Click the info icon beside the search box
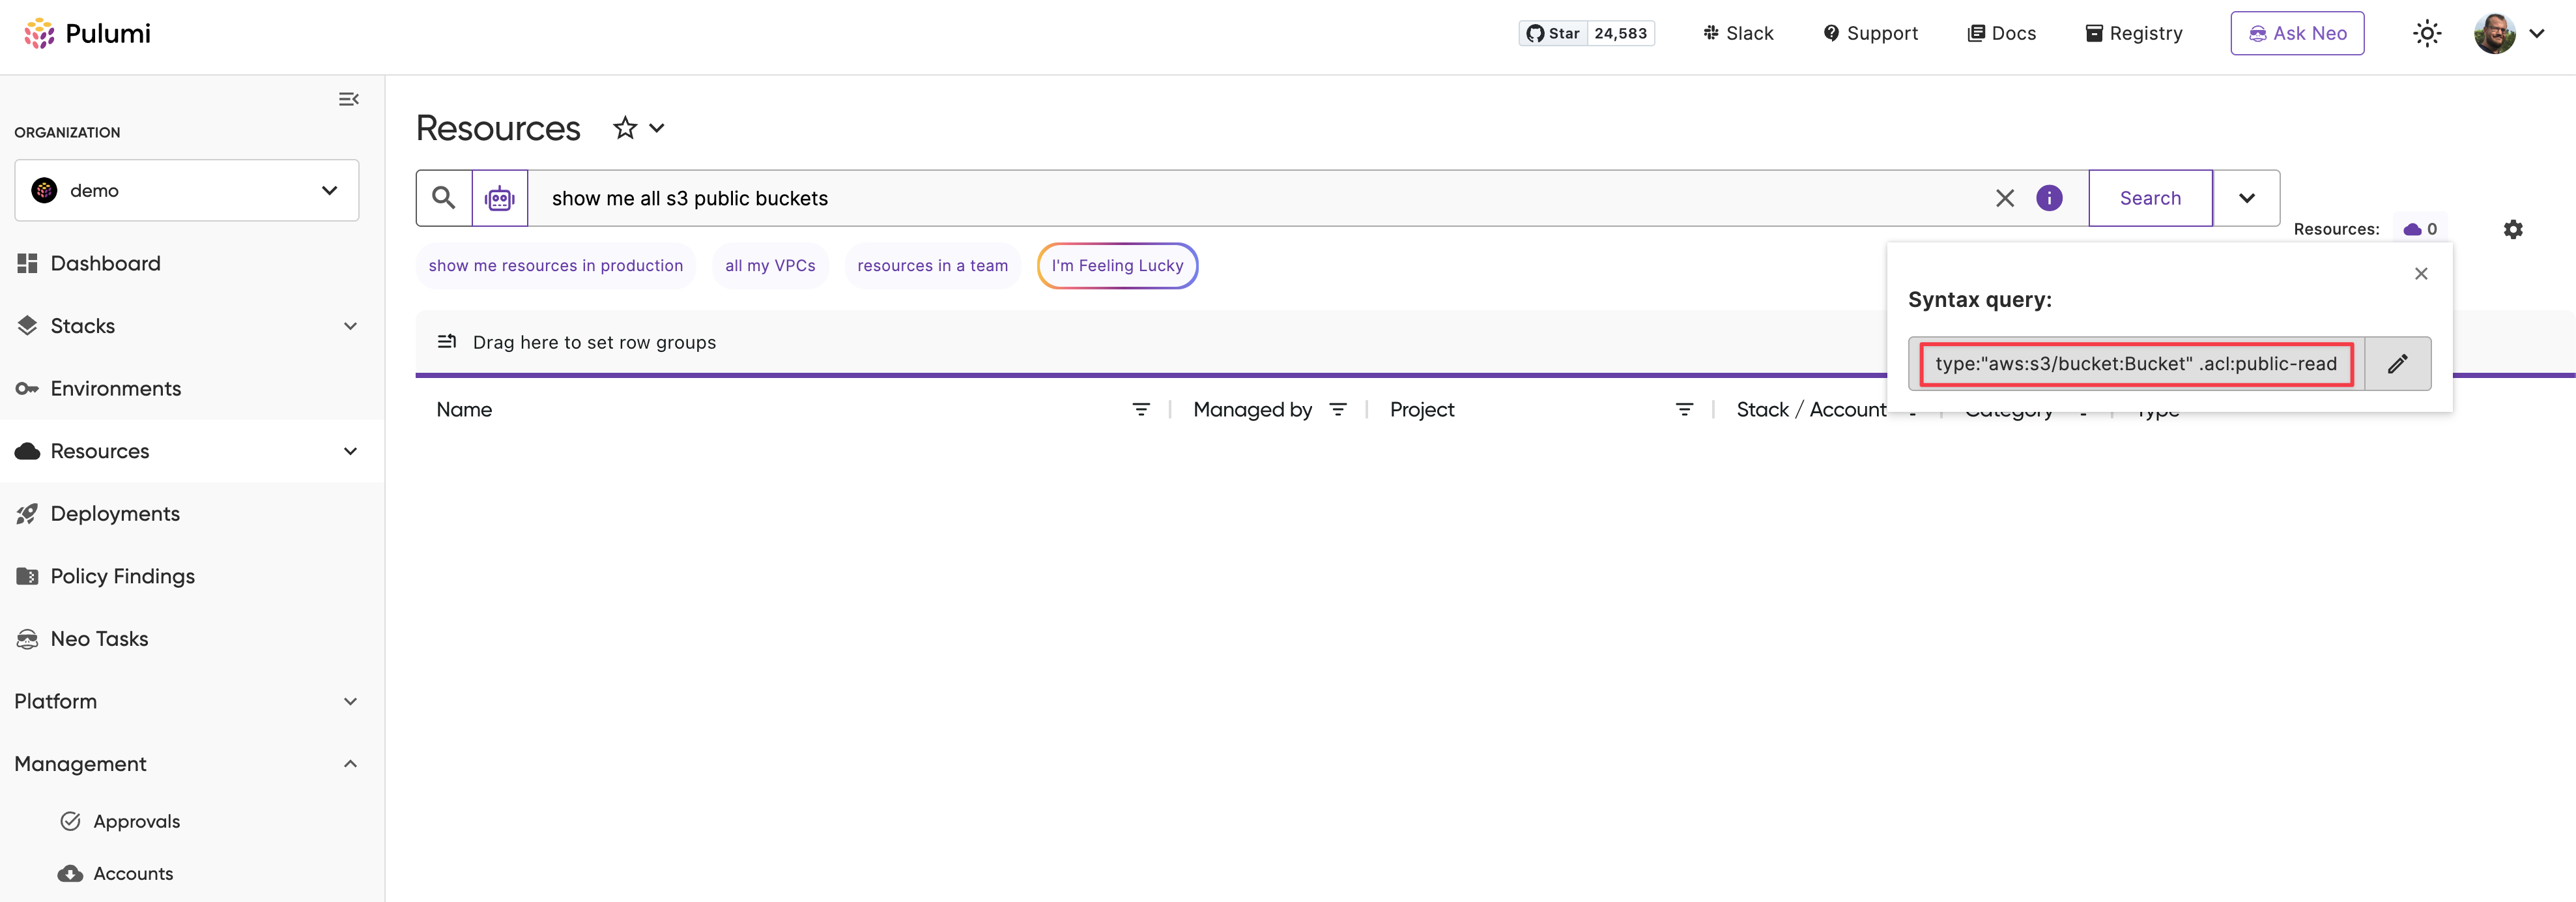The width and height of the screenshot is (2576, 902). pos(2049,198)
